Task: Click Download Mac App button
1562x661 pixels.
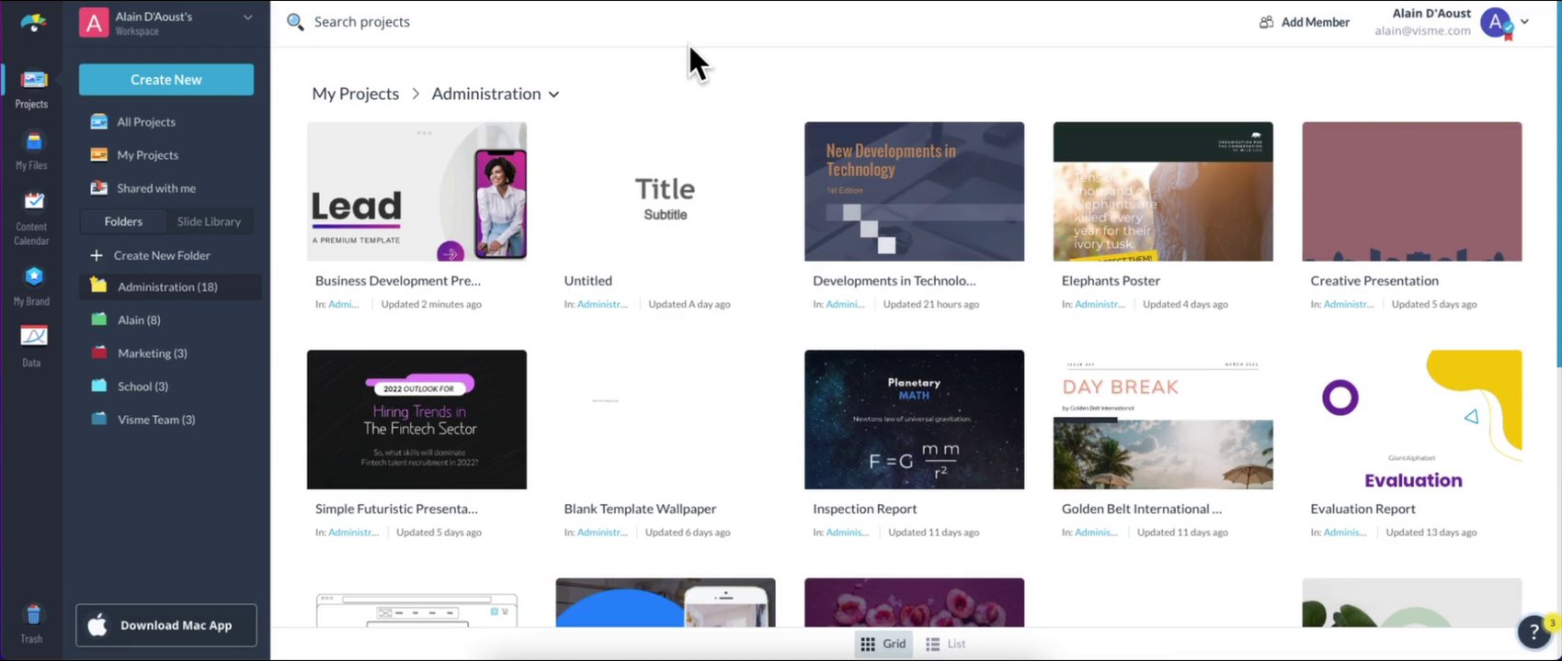Action: [166, 625]
